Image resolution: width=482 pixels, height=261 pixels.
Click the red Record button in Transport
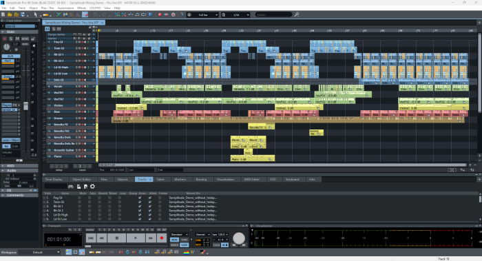(x=162, y=238)
